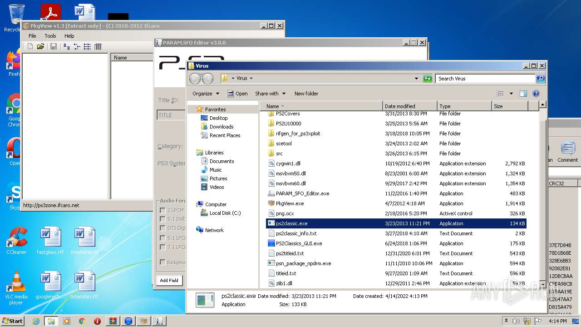Select Documents library
Viewport: 581px width, 327px height.
pos(222,161)
